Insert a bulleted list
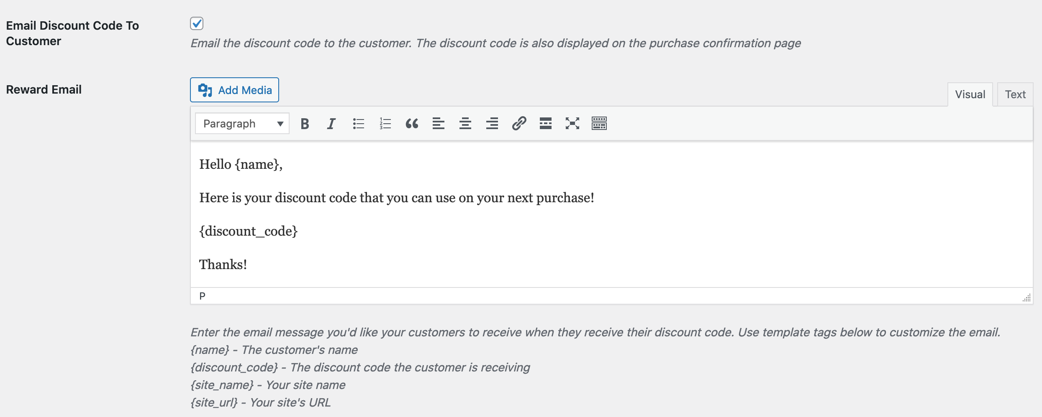Image resolution: width=1042 pixels, height=417 pixels. click(358, 124)
